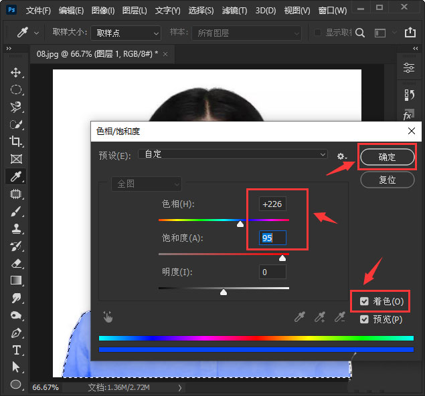The height and width of the screenshot is (396, 425).
Task: Toggle the 预览(P) preview checkbox
Action: click(364, 319)
